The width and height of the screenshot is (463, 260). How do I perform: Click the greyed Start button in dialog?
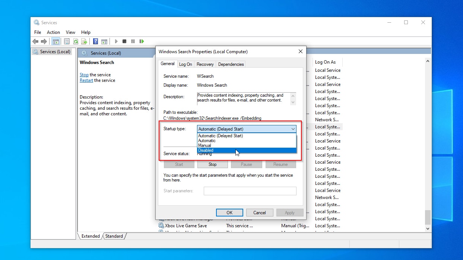(x=179, y=164)
